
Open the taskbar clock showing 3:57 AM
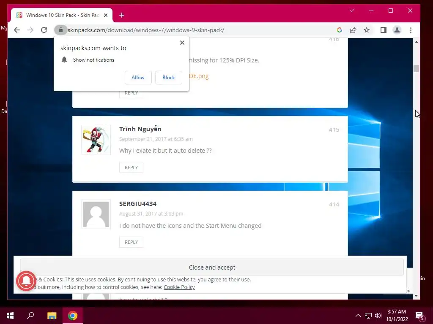click(x=397, y=316)
